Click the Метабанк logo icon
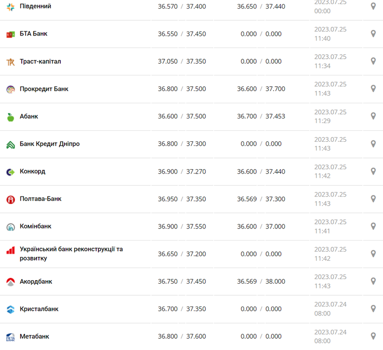This screenshot has height=350, width=383. (x=11, y=337)
